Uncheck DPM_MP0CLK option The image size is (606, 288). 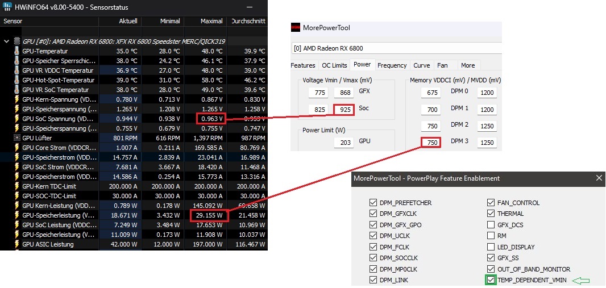(373, 269)
